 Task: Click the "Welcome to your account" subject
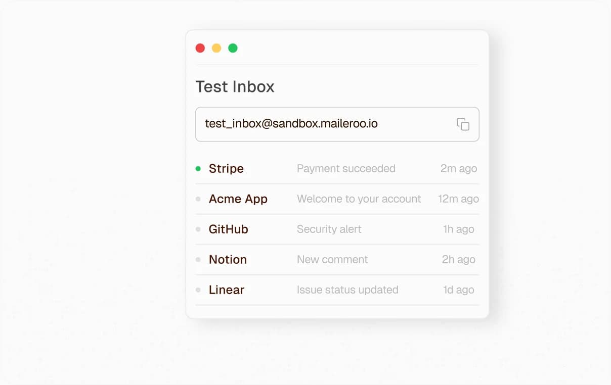359,199
